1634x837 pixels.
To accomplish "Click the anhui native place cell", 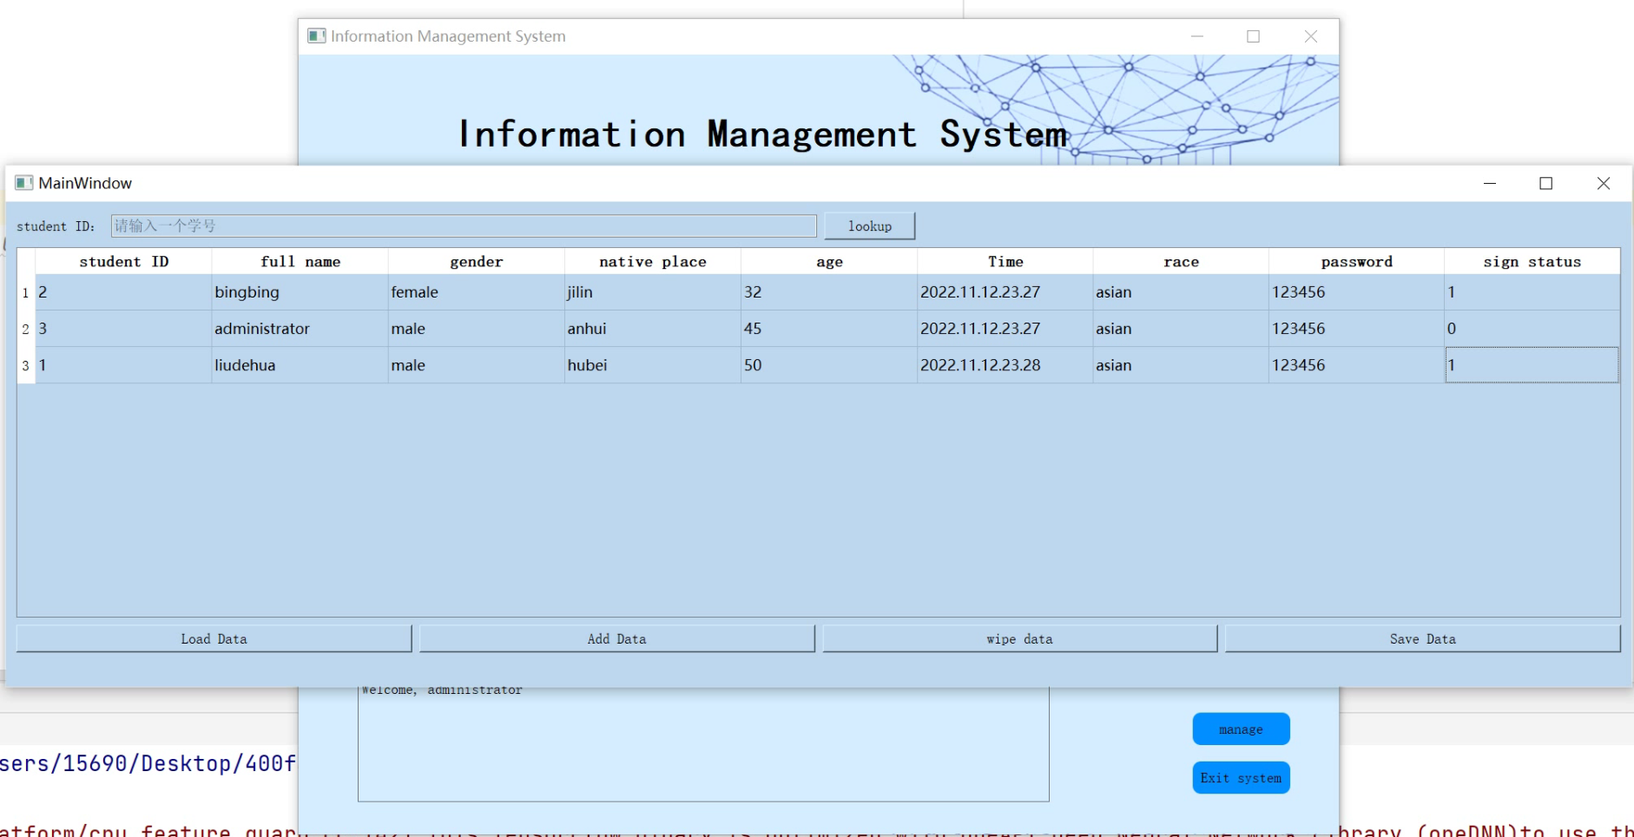I will point(652,329).
